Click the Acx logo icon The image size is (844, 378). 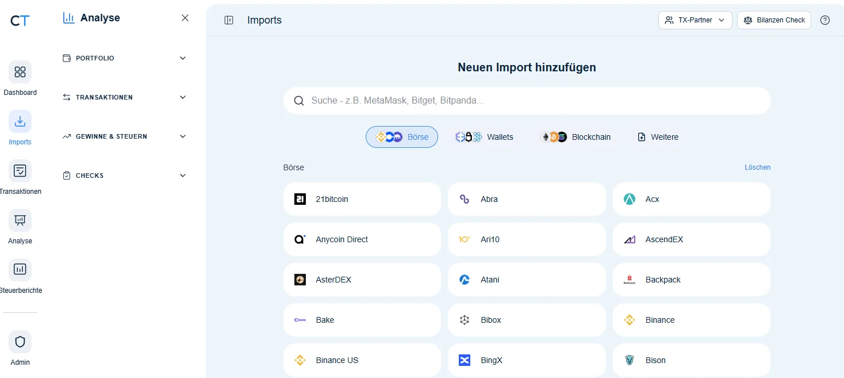(630, 199)
